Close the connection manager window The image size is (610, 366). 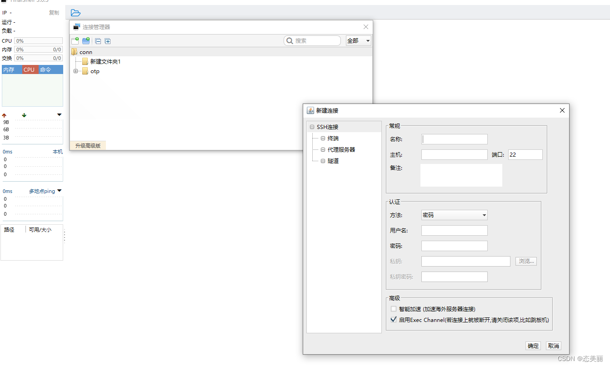coord(366,27)
